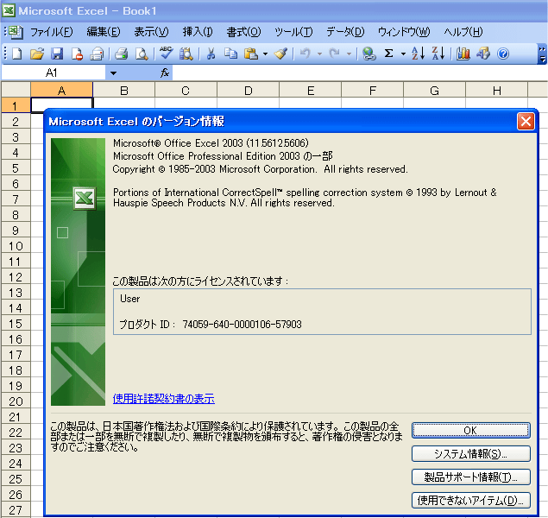Click the Select All corner box
The height and width of the screenshot is (518, 548).
16,90
